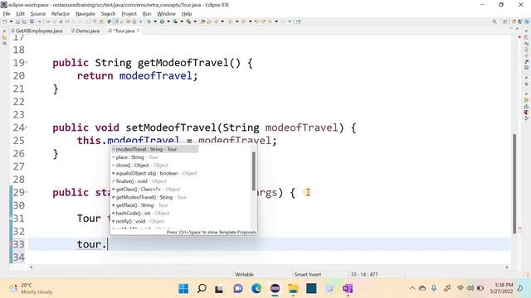Open the Navigate menu
Screen dimensions: 531x298
click(x=85, y=13)
